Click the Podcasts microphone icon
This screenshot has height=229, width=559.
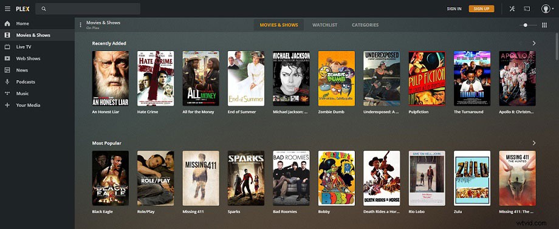[x=7, y=82]
